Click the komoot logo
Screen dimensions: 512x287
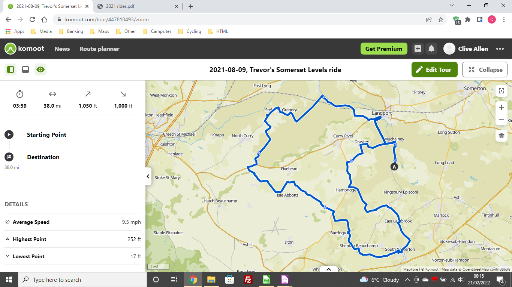click(24, 49)
